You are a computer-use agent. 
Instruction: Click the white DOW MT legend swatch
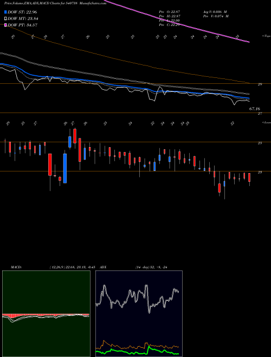[x=6, y=19]
